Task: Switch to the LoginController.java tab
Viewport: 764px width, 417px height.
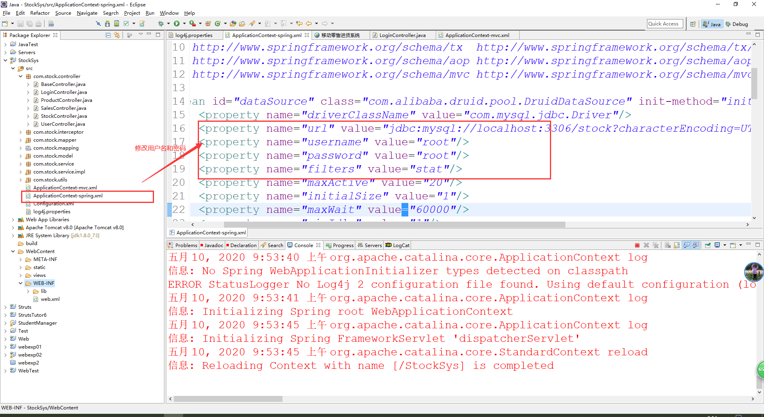Action: pyautogui.click(x=402, y=35)
